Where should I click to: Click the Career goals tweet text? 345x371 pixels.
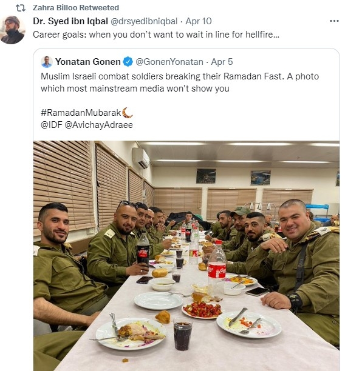tap(156, 35)
